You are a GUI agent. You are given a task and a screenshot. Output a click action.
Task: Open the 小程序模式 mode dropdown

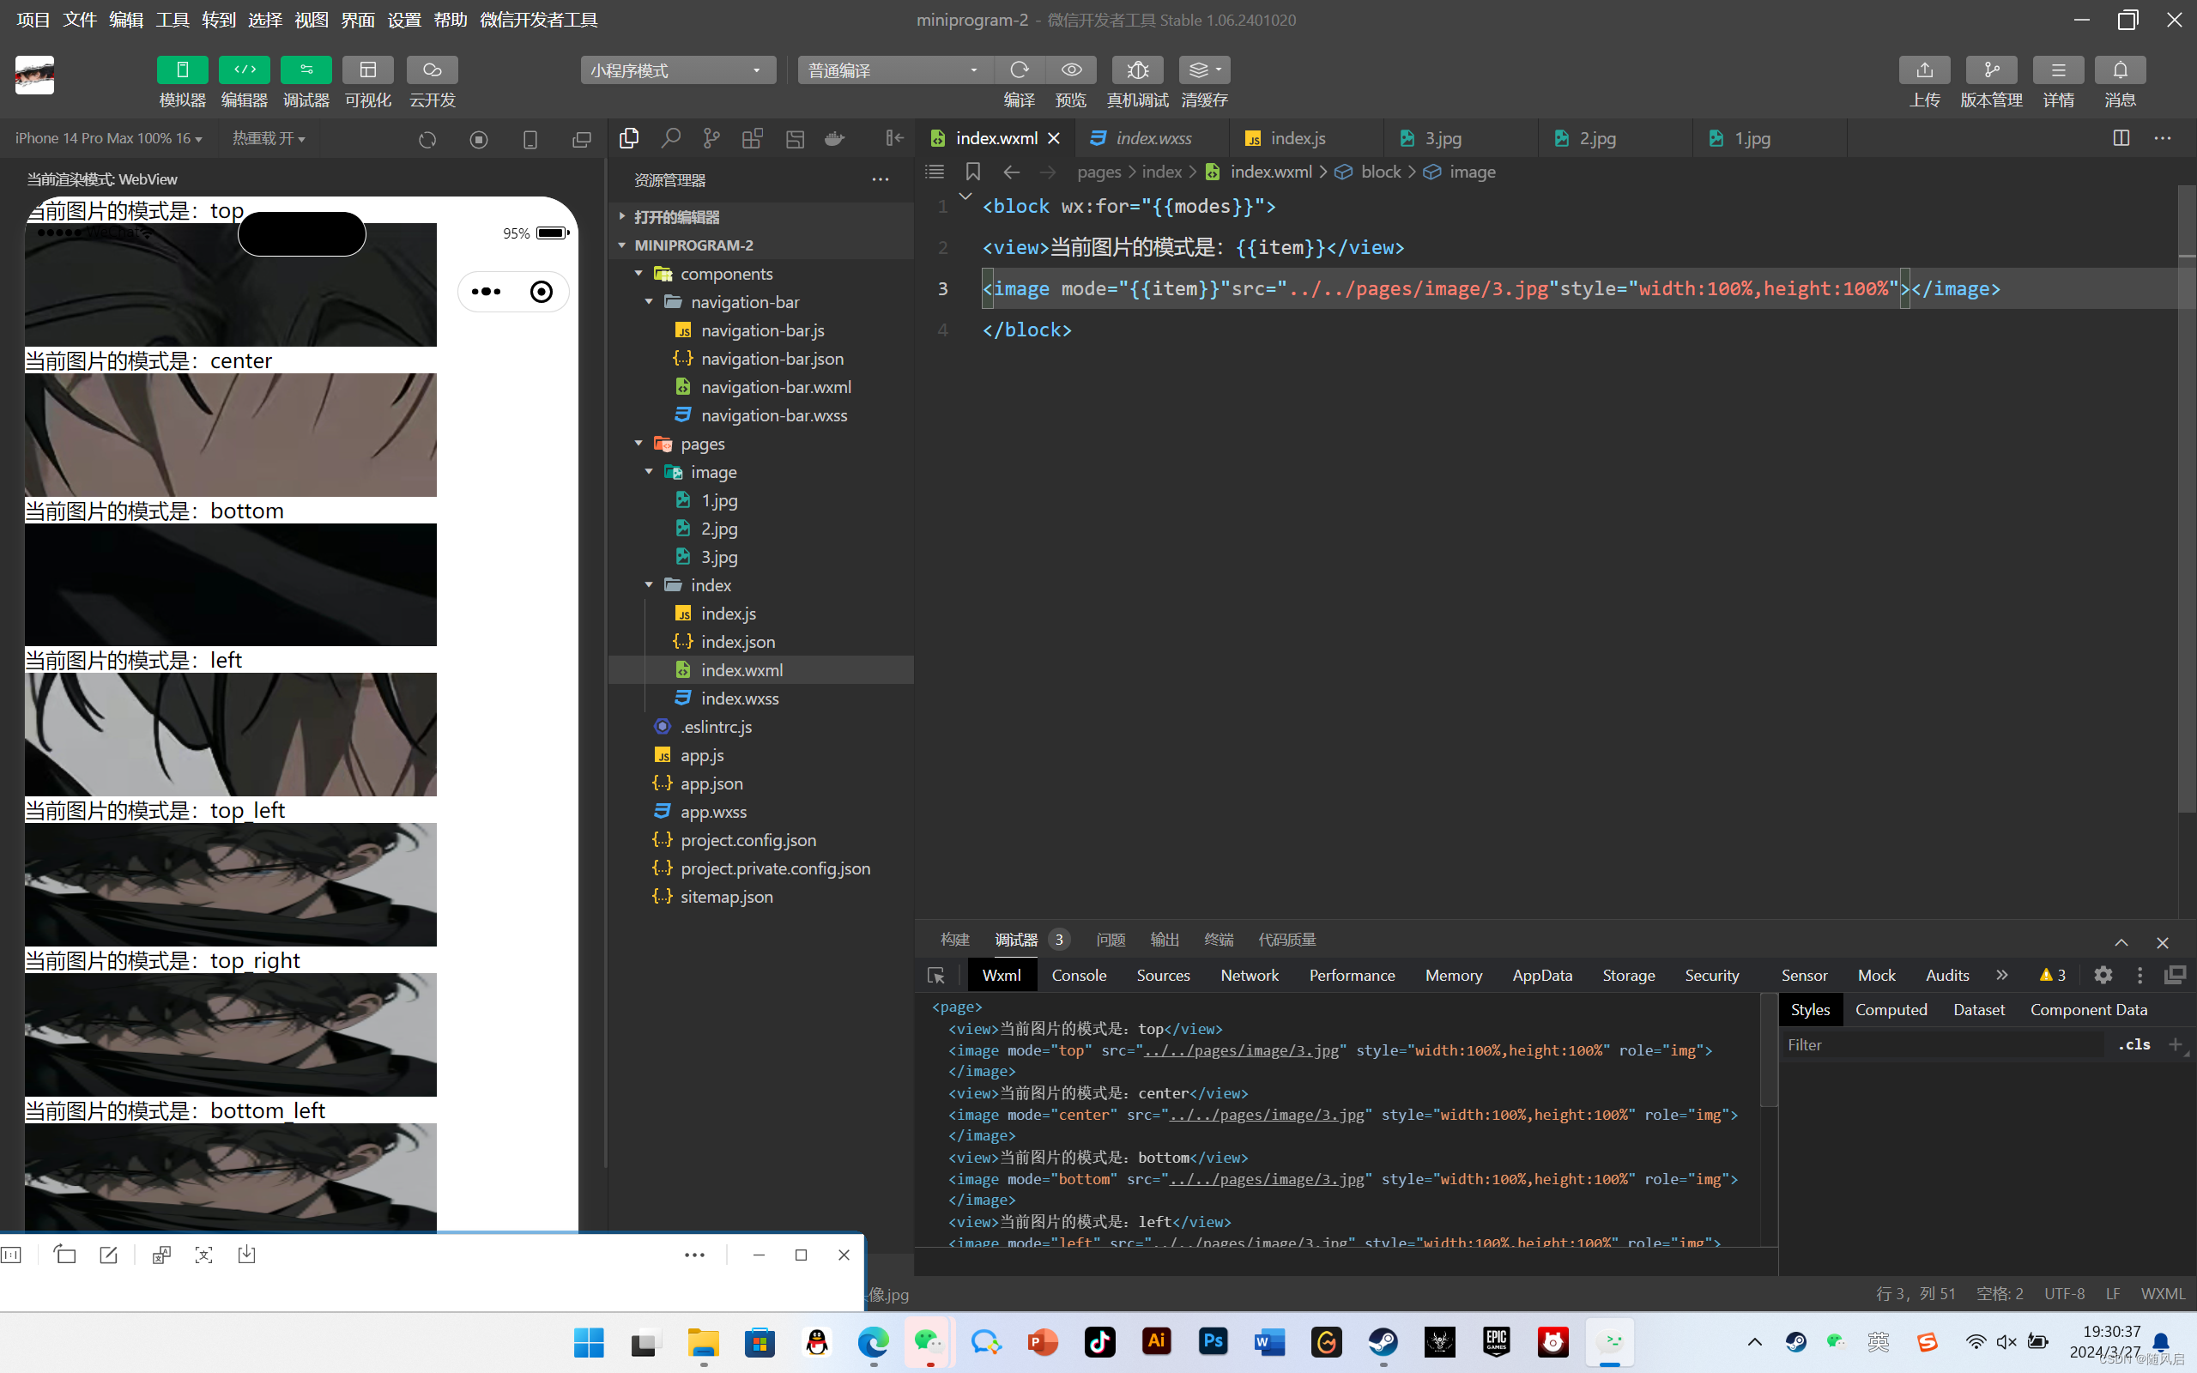point(677,70)
